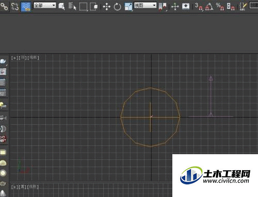
Task: Open Select by Name list tool
Action: pos(72,7)
